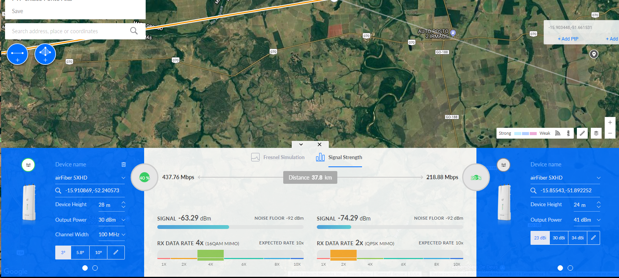Viewport: 619px width, 278px height.
Task: Select the 10° beamwidth option
Action: point(99,253)
